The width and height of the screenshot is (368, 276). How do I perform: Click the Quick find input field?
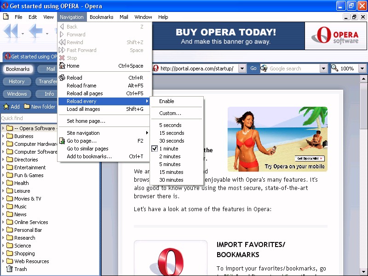point(28,118)
